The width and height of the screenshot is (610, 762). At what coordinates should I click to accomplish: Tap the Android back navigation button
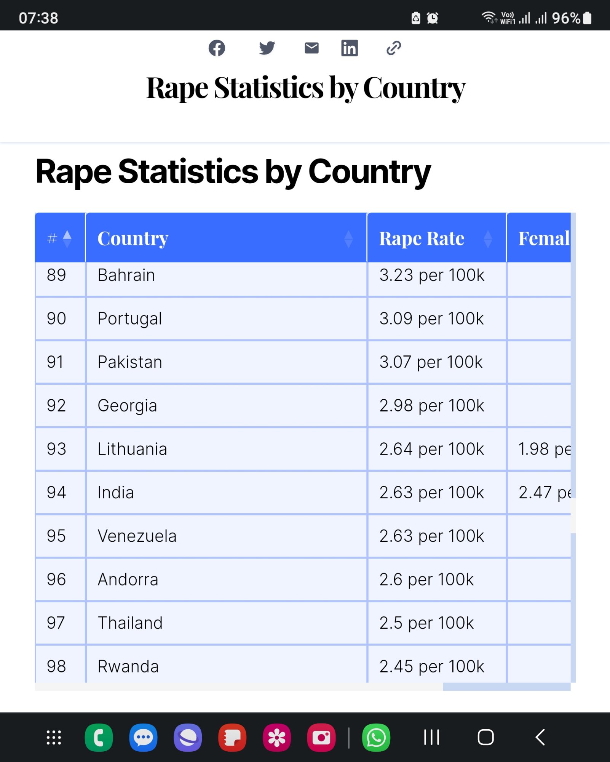click(540, 737)
